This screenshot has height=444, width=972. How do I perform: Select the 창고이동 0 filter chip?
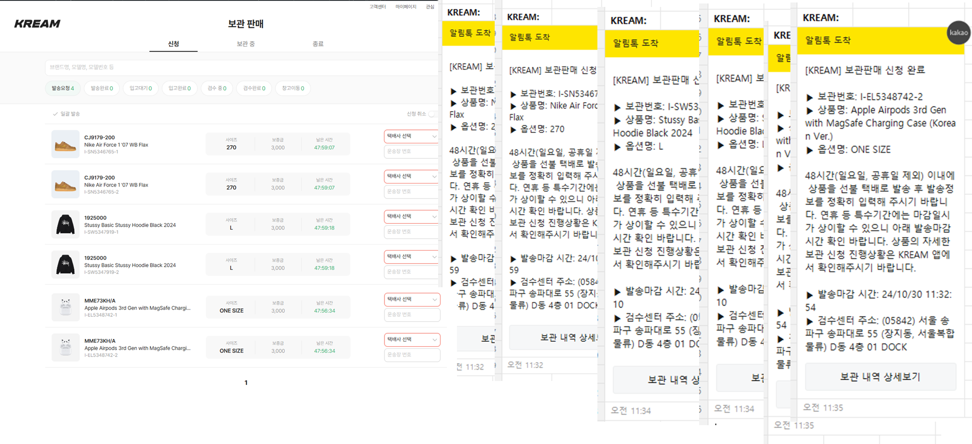coord(293,88)
